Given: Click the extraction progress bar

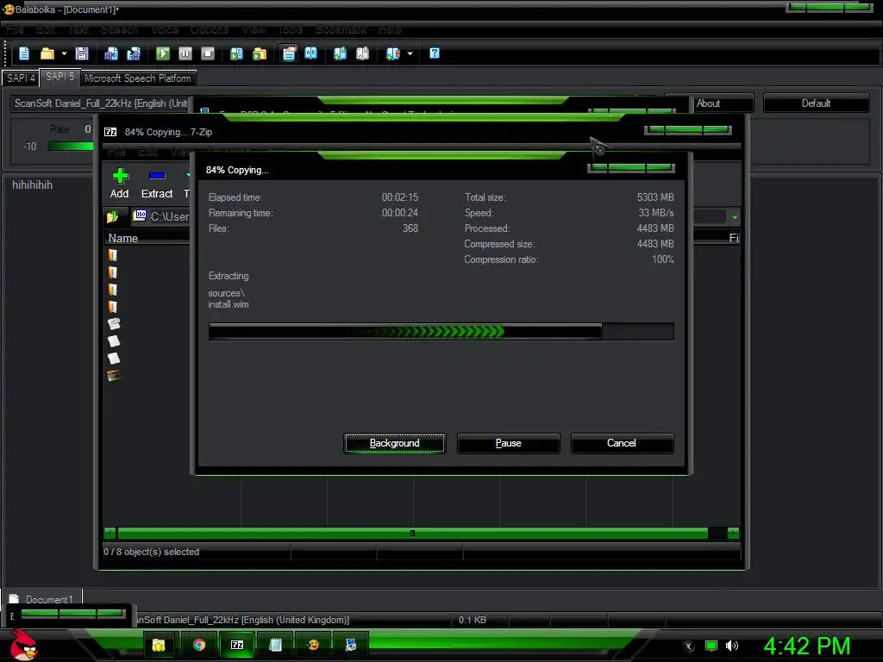Looking at the screenshot, I should click(x=441, y=332).
